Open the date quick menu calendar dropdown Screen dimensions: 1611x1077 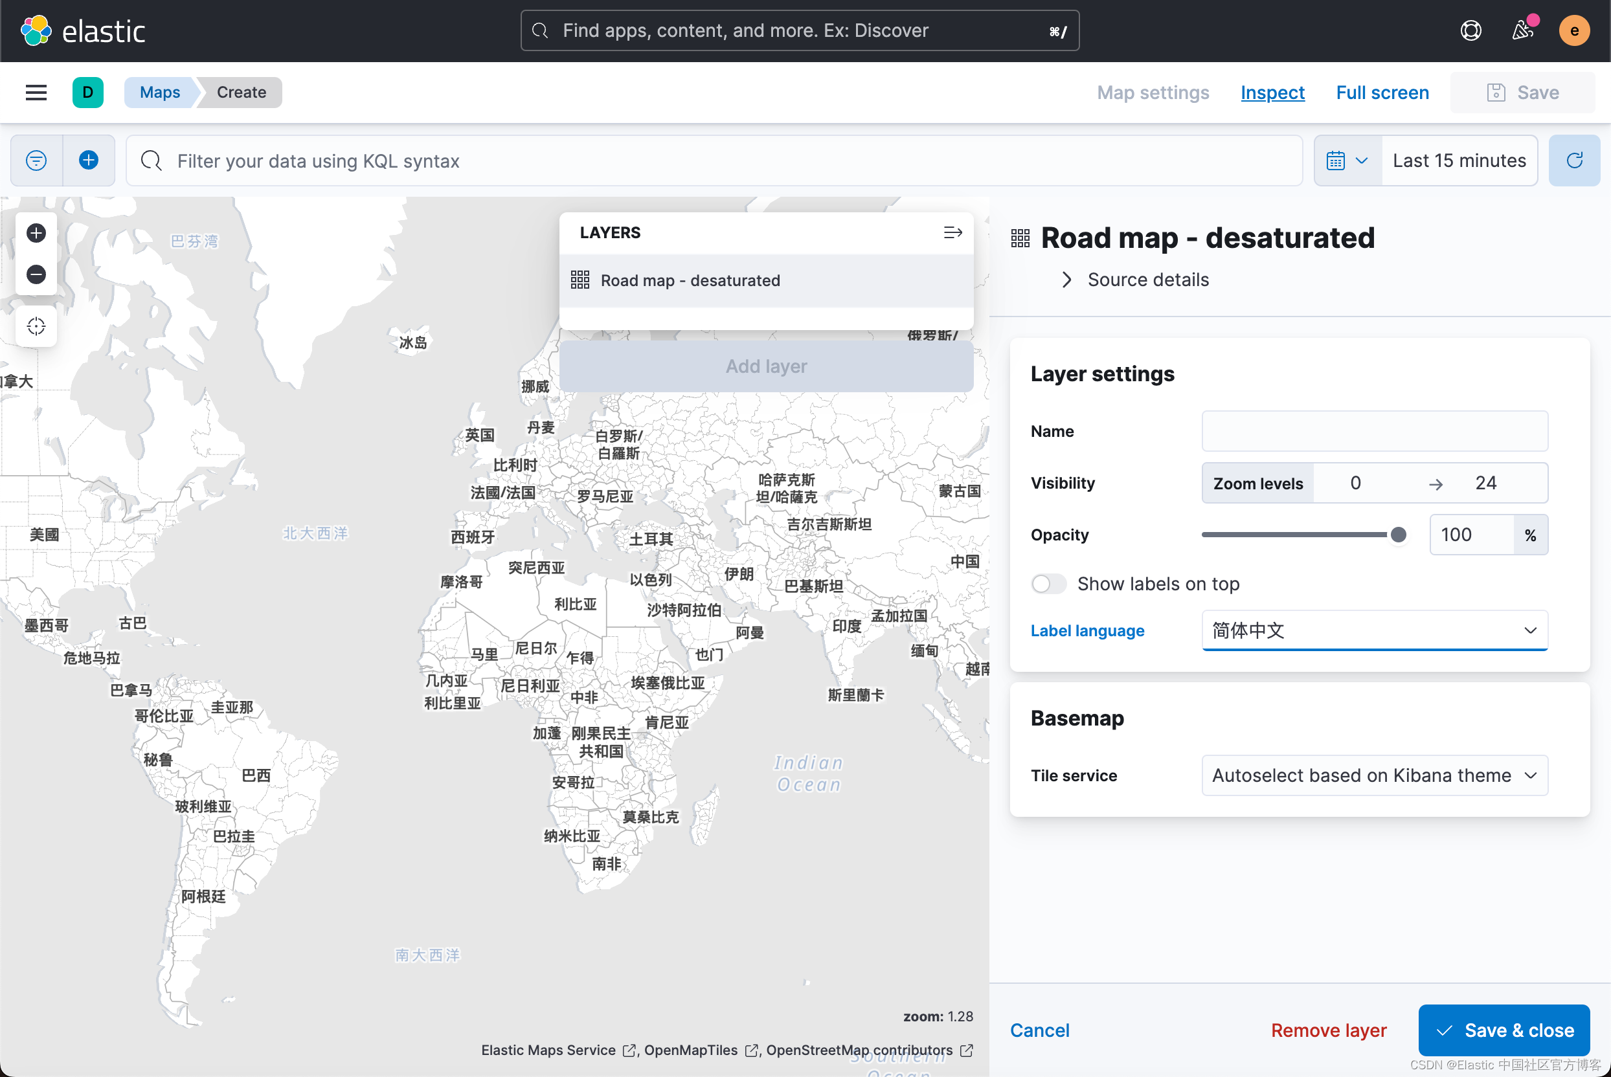[x=1347, y=161]
